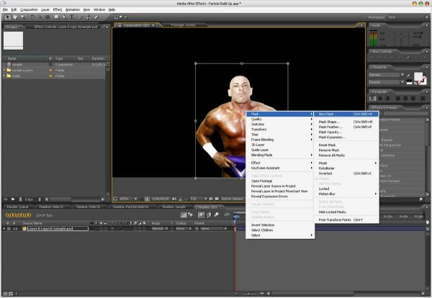Switch to the Timeline: sample tab
Image resolution: width=432 pixels, height=298 pixels.
(174, 207)
